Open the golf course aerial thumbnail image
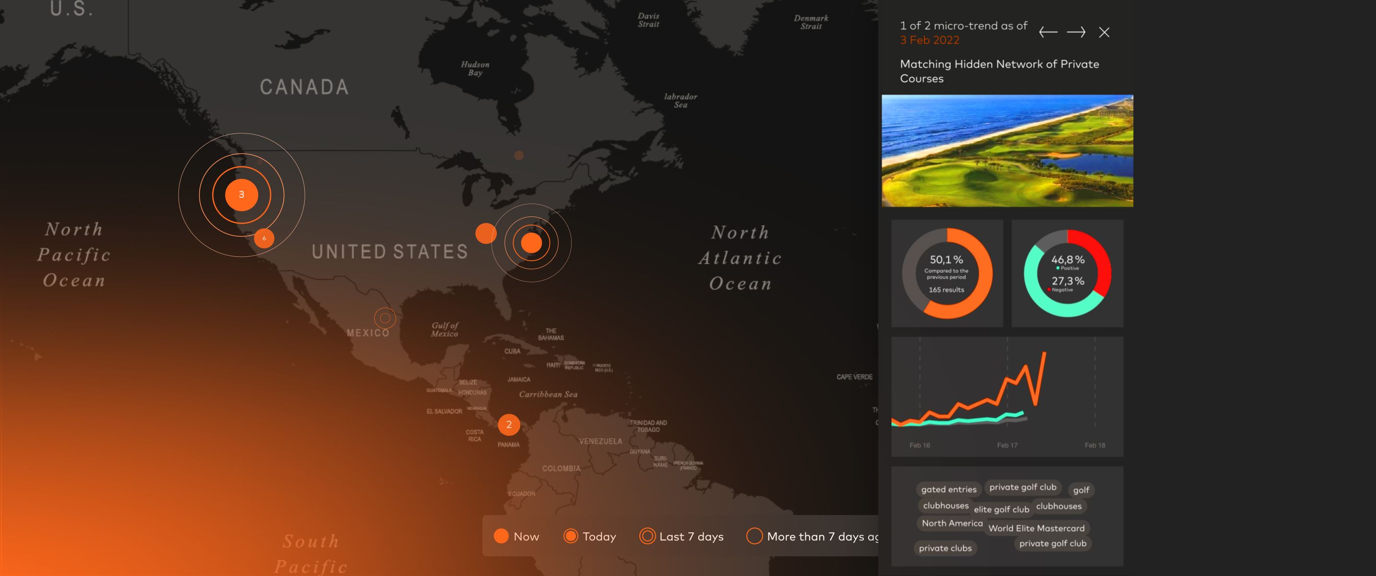The height and width of the screenshot is (576, 1376). pos(1007,151)
